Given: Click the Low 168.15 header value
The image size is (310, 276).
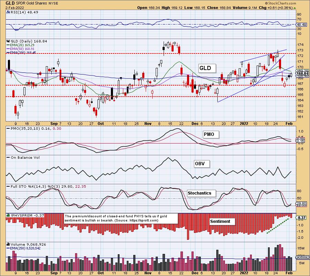Looking at the screenshot, I should [x=195, y=8].
